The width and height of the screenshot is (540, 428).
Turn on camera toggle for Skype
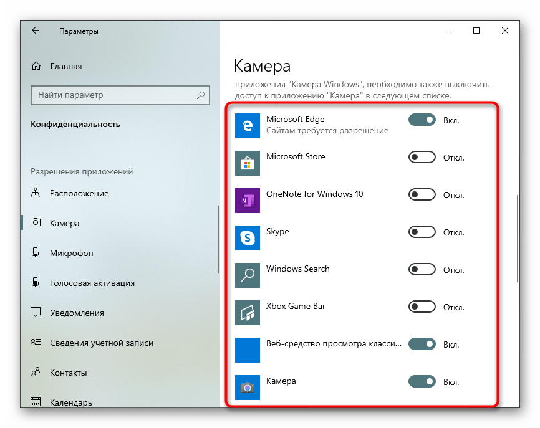click(x=422, y=232)
